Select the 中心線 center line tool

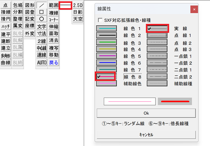tap(42, 48)
